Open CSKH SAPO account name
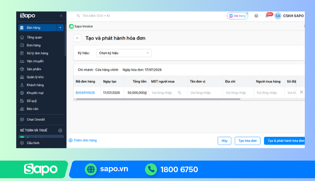315x181 pixels. coord(293,16)
